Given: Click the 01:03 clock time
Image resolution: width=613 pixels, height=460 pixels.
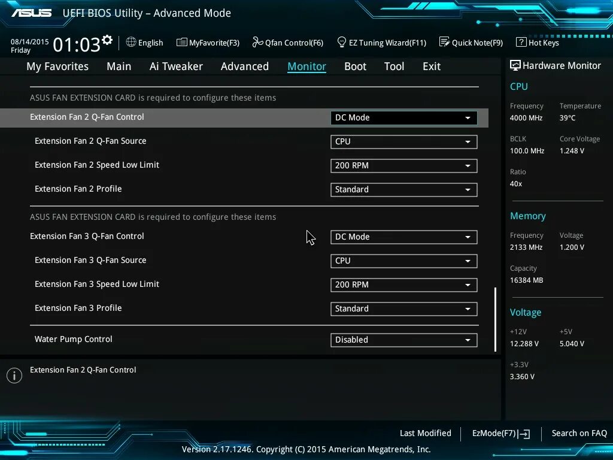Looking at the screenshot, I should coord(77,44).
